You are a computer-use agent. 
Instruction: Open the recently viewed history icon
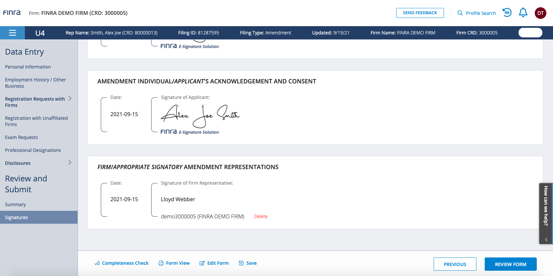click(507, 13)
